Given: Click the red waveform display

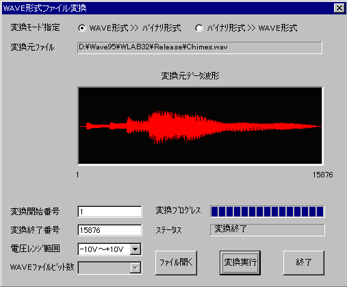Looking at the screenshot, I should click(200, 125).
